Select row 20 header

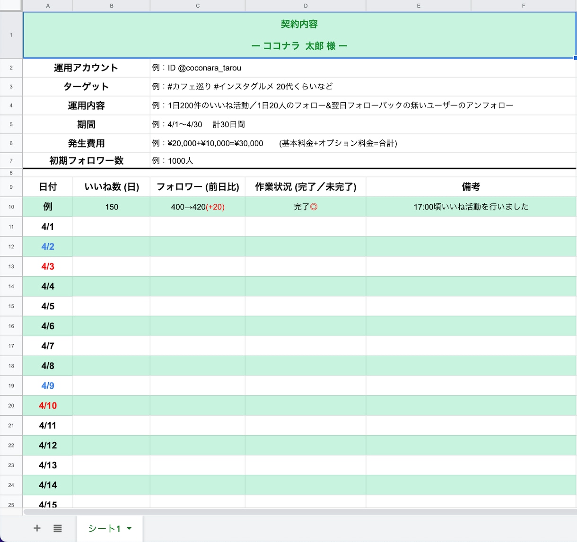click(x=11, y=405)
